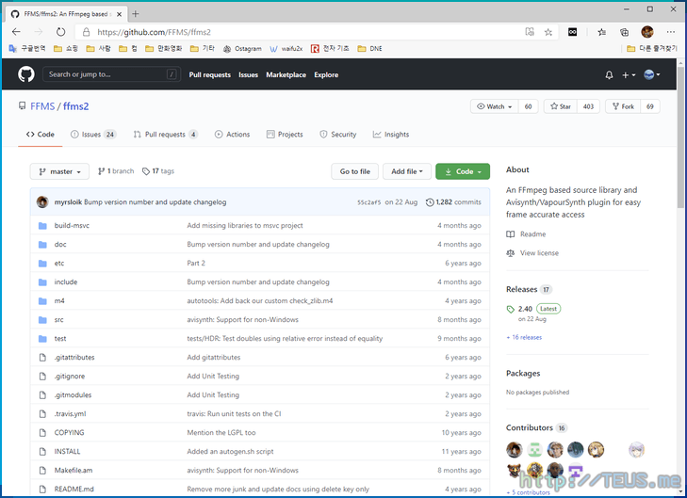This screenshot has width=687, height=498.
Task: Switch to the Security tab
Action: pyautogui.click(x=337, y=135)
